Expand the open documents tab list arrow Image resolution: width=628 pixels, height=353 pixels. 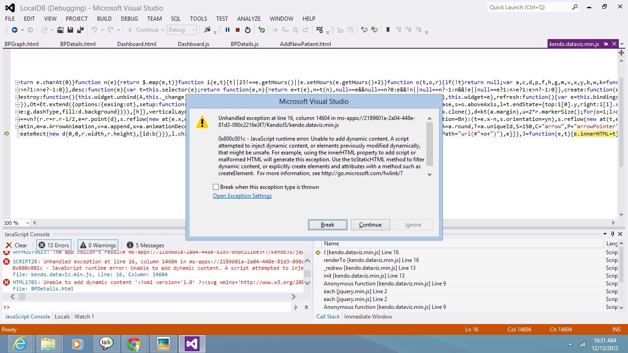622,44
